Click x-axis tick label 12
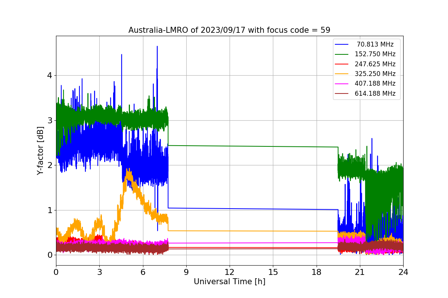The width and height of the screenshot is (448, 298). point(230,272)
